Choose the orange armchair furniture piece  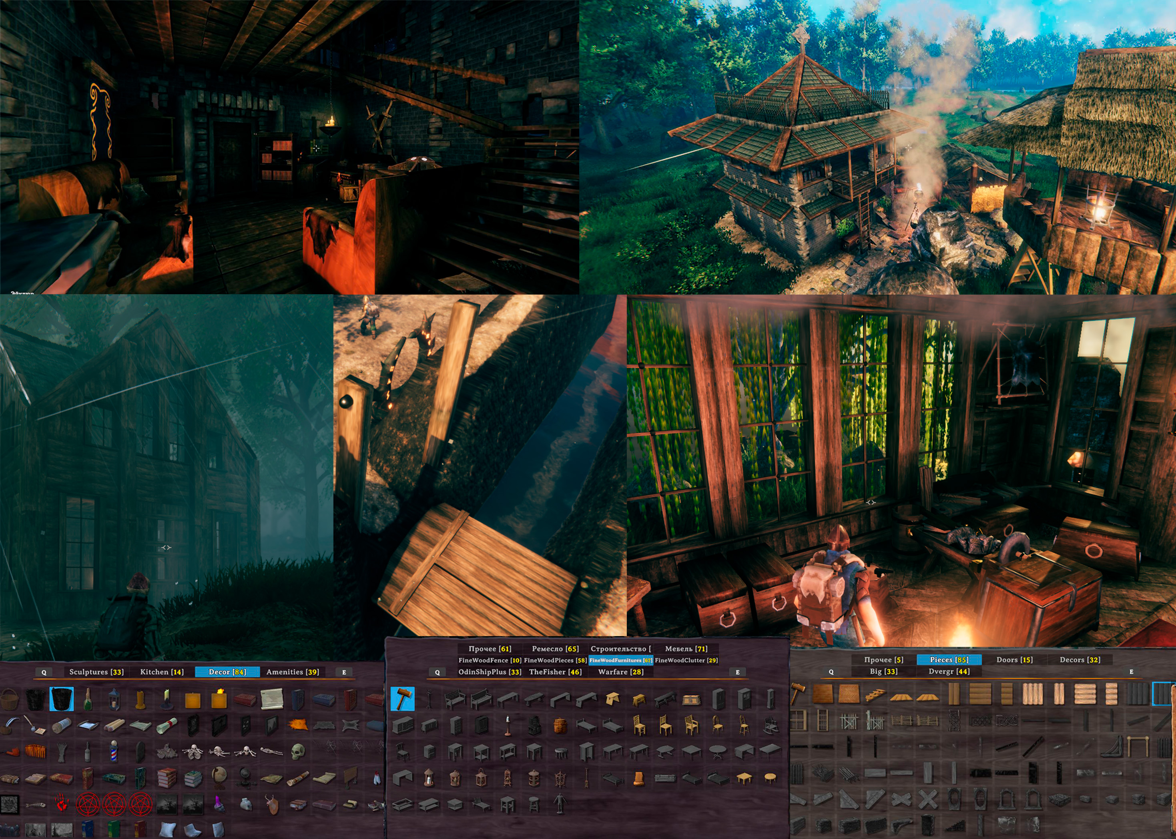[x=639, y=778]
